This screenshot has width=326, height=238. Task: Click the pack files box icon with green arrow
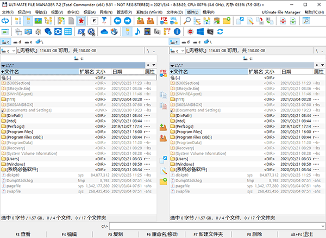(x=141, y=21)
